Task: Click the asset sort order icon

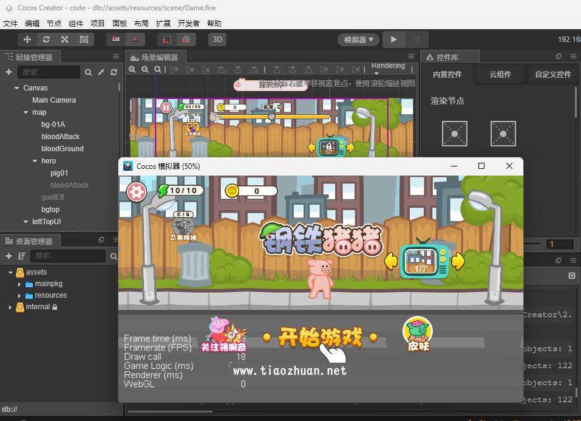Action: point(22,256)
